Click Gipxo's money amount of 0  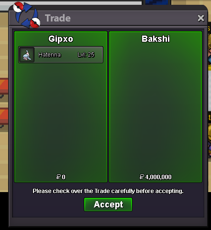tap(61, 177)
